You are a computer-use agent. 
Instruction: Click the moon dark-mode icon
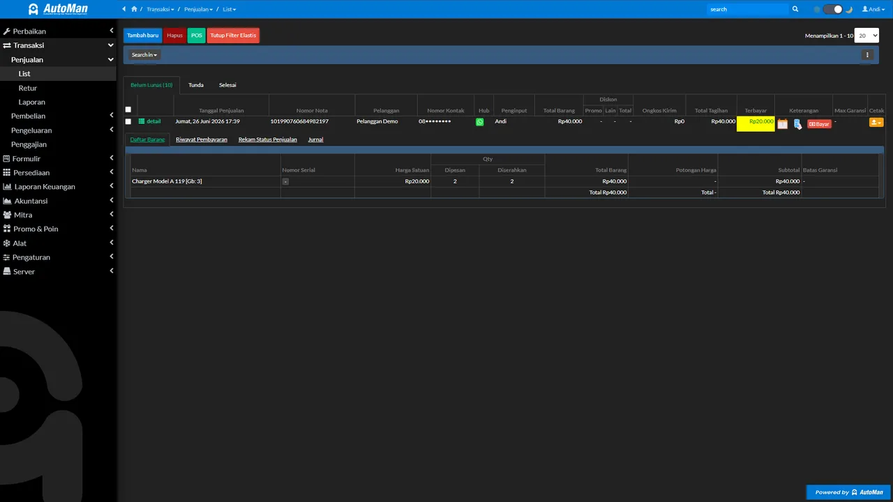pyautogui.click(x=849, y=9)
